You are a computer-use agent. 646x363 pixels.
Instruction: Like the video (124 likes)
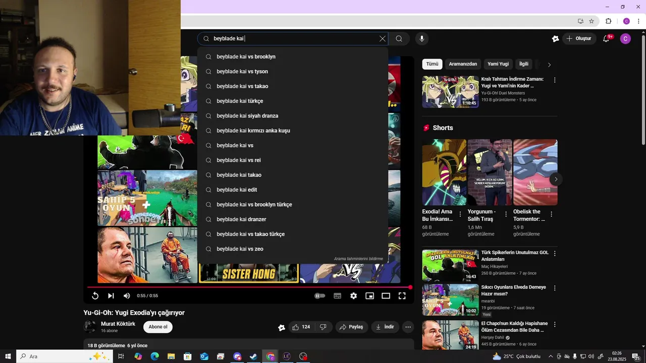pyautogui.click(x=301, y=327)
